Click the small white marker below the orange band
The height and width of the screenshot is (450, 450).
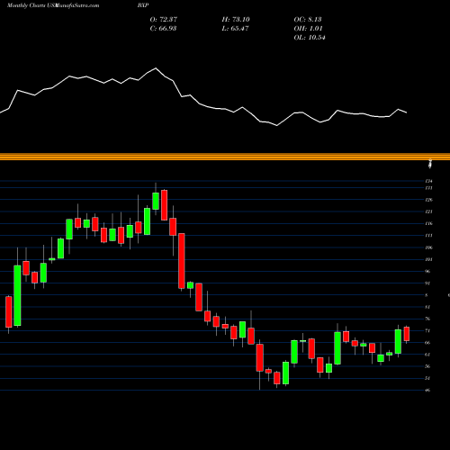430,164
